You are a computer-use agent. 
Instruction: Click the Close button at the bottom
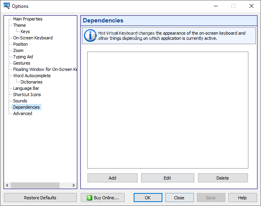(179, 198)
